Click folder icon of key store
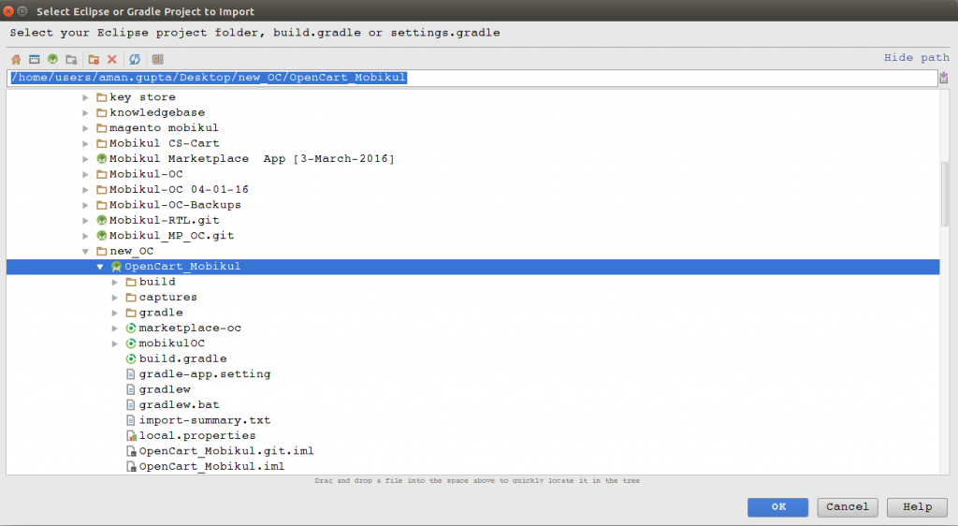The height and width of the screenshot is (526, 958). pos(101,97)
